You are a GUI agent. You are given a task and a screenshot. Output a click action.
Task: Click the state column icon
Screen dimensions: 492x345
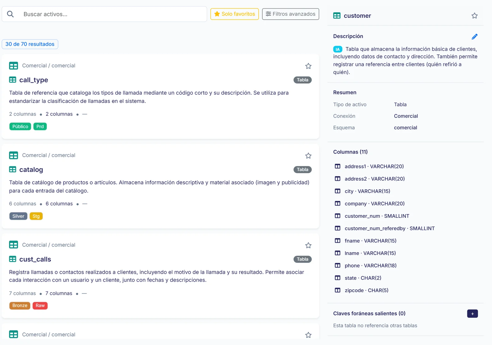coord(338,278)
